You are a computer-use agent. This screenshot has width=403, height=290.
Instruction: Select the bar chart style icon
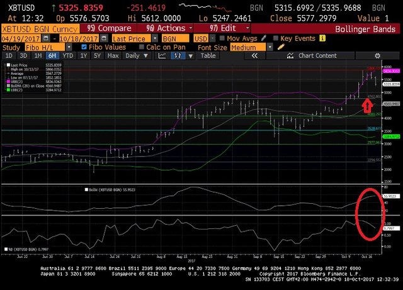coord(178,56)
